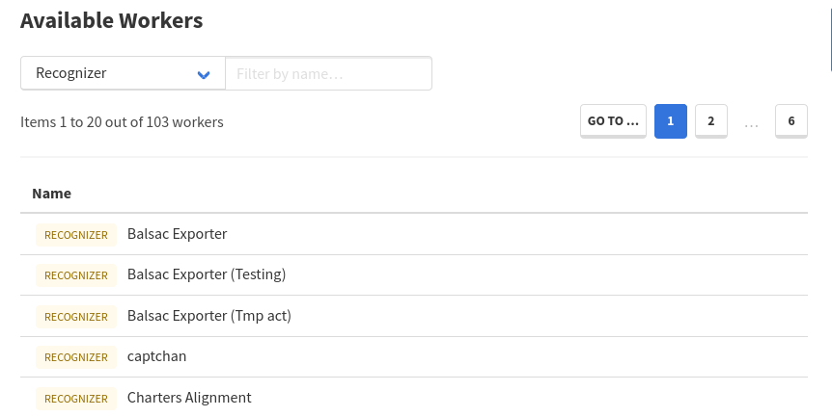
Task: Click Recognizer tag beside Balsac Exporter
Action: point(76,234)
